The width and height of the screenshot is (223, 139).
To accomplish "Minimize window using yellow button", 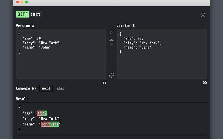I will click(x=22, y=2).
